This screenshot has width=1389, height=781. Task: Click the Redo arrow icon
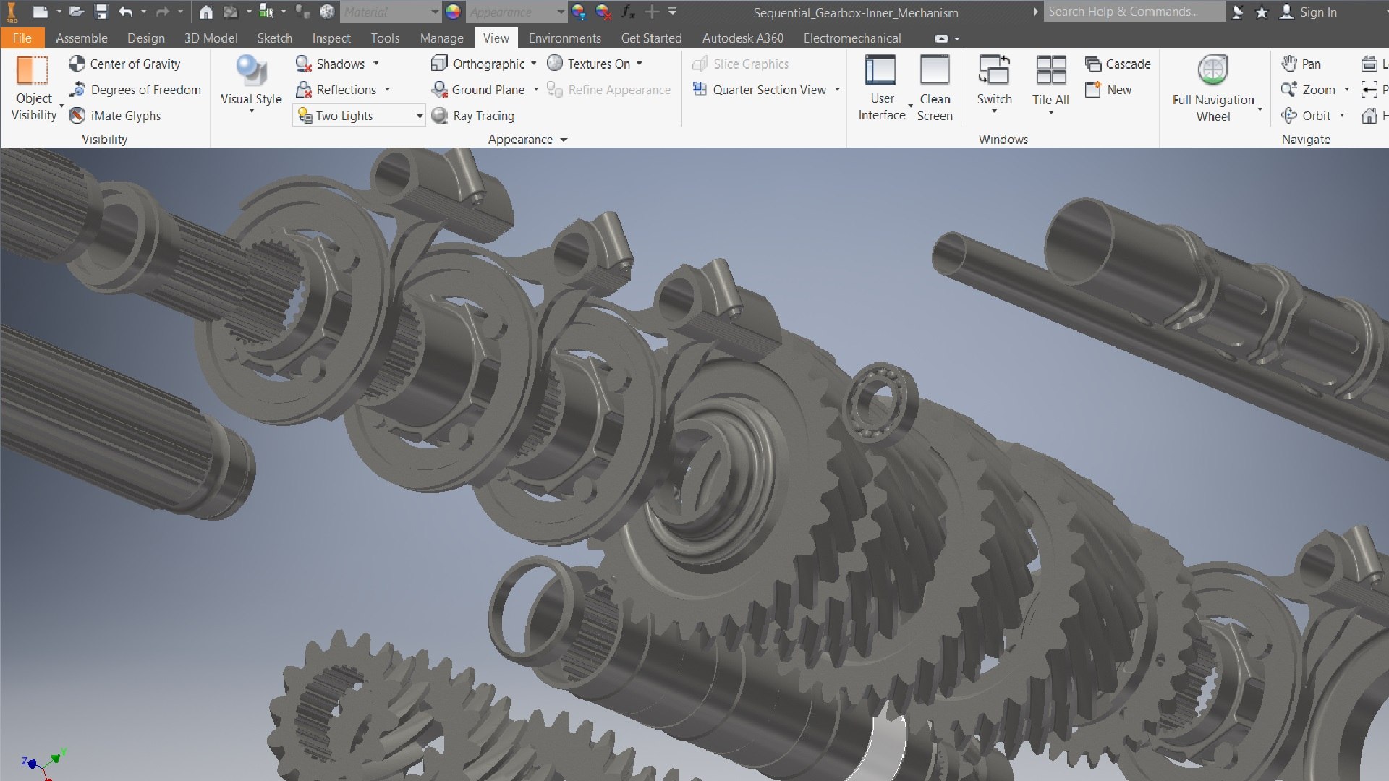(162, 12)
